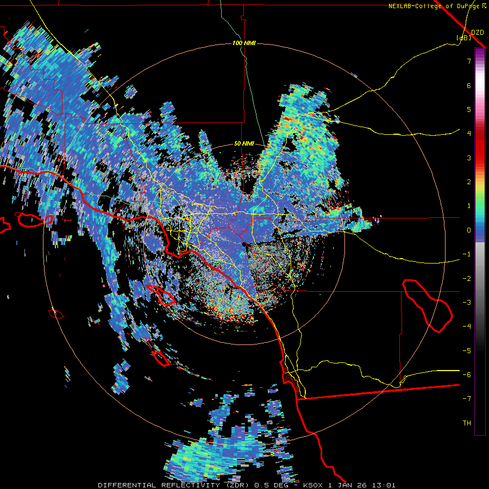Click the 4 value on color scale

pos(469,134)
